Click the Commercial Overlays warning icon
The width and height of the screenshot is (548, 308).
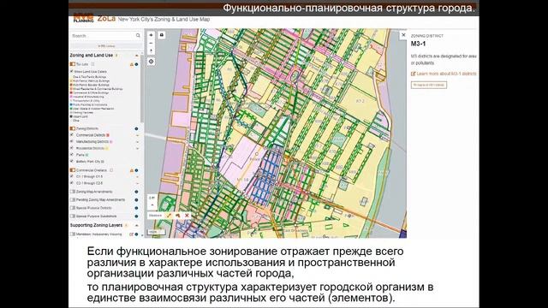click(132, 171)
